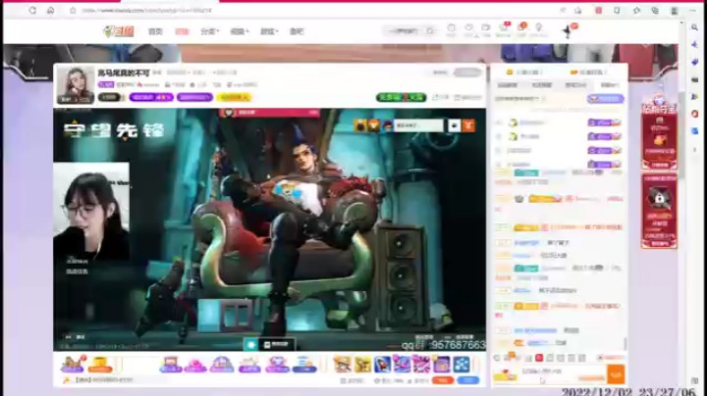
Task: Click the purple button atop the chat list
Action: pyautogui.click(x=605, y=99)
